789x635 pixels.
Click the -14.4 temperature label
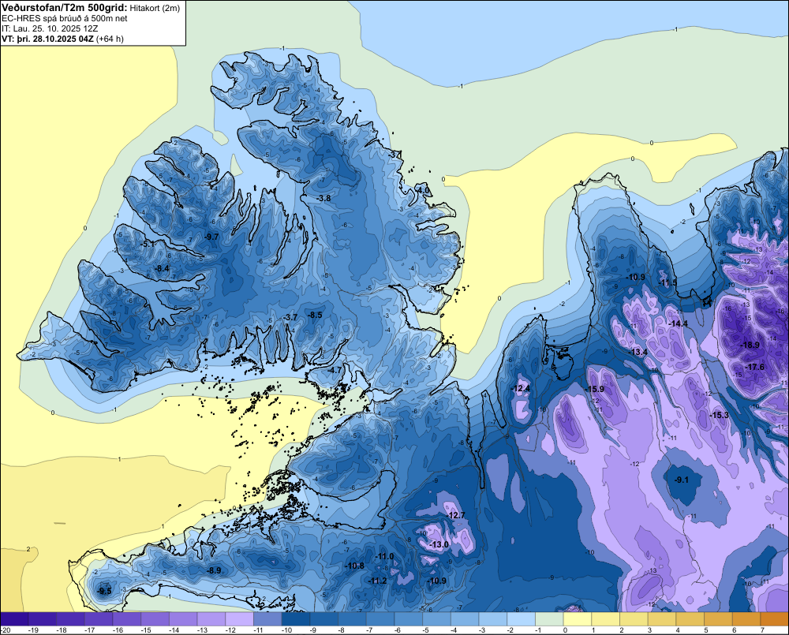(x=679, y=323)
